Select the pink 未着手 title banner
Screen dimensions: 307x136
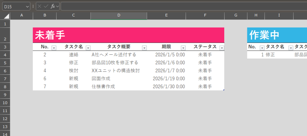[x=128, y=35]
